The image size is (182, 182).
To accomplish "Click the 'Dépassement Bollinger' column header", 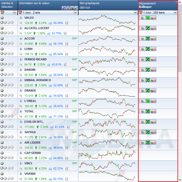I will (158, 5).
